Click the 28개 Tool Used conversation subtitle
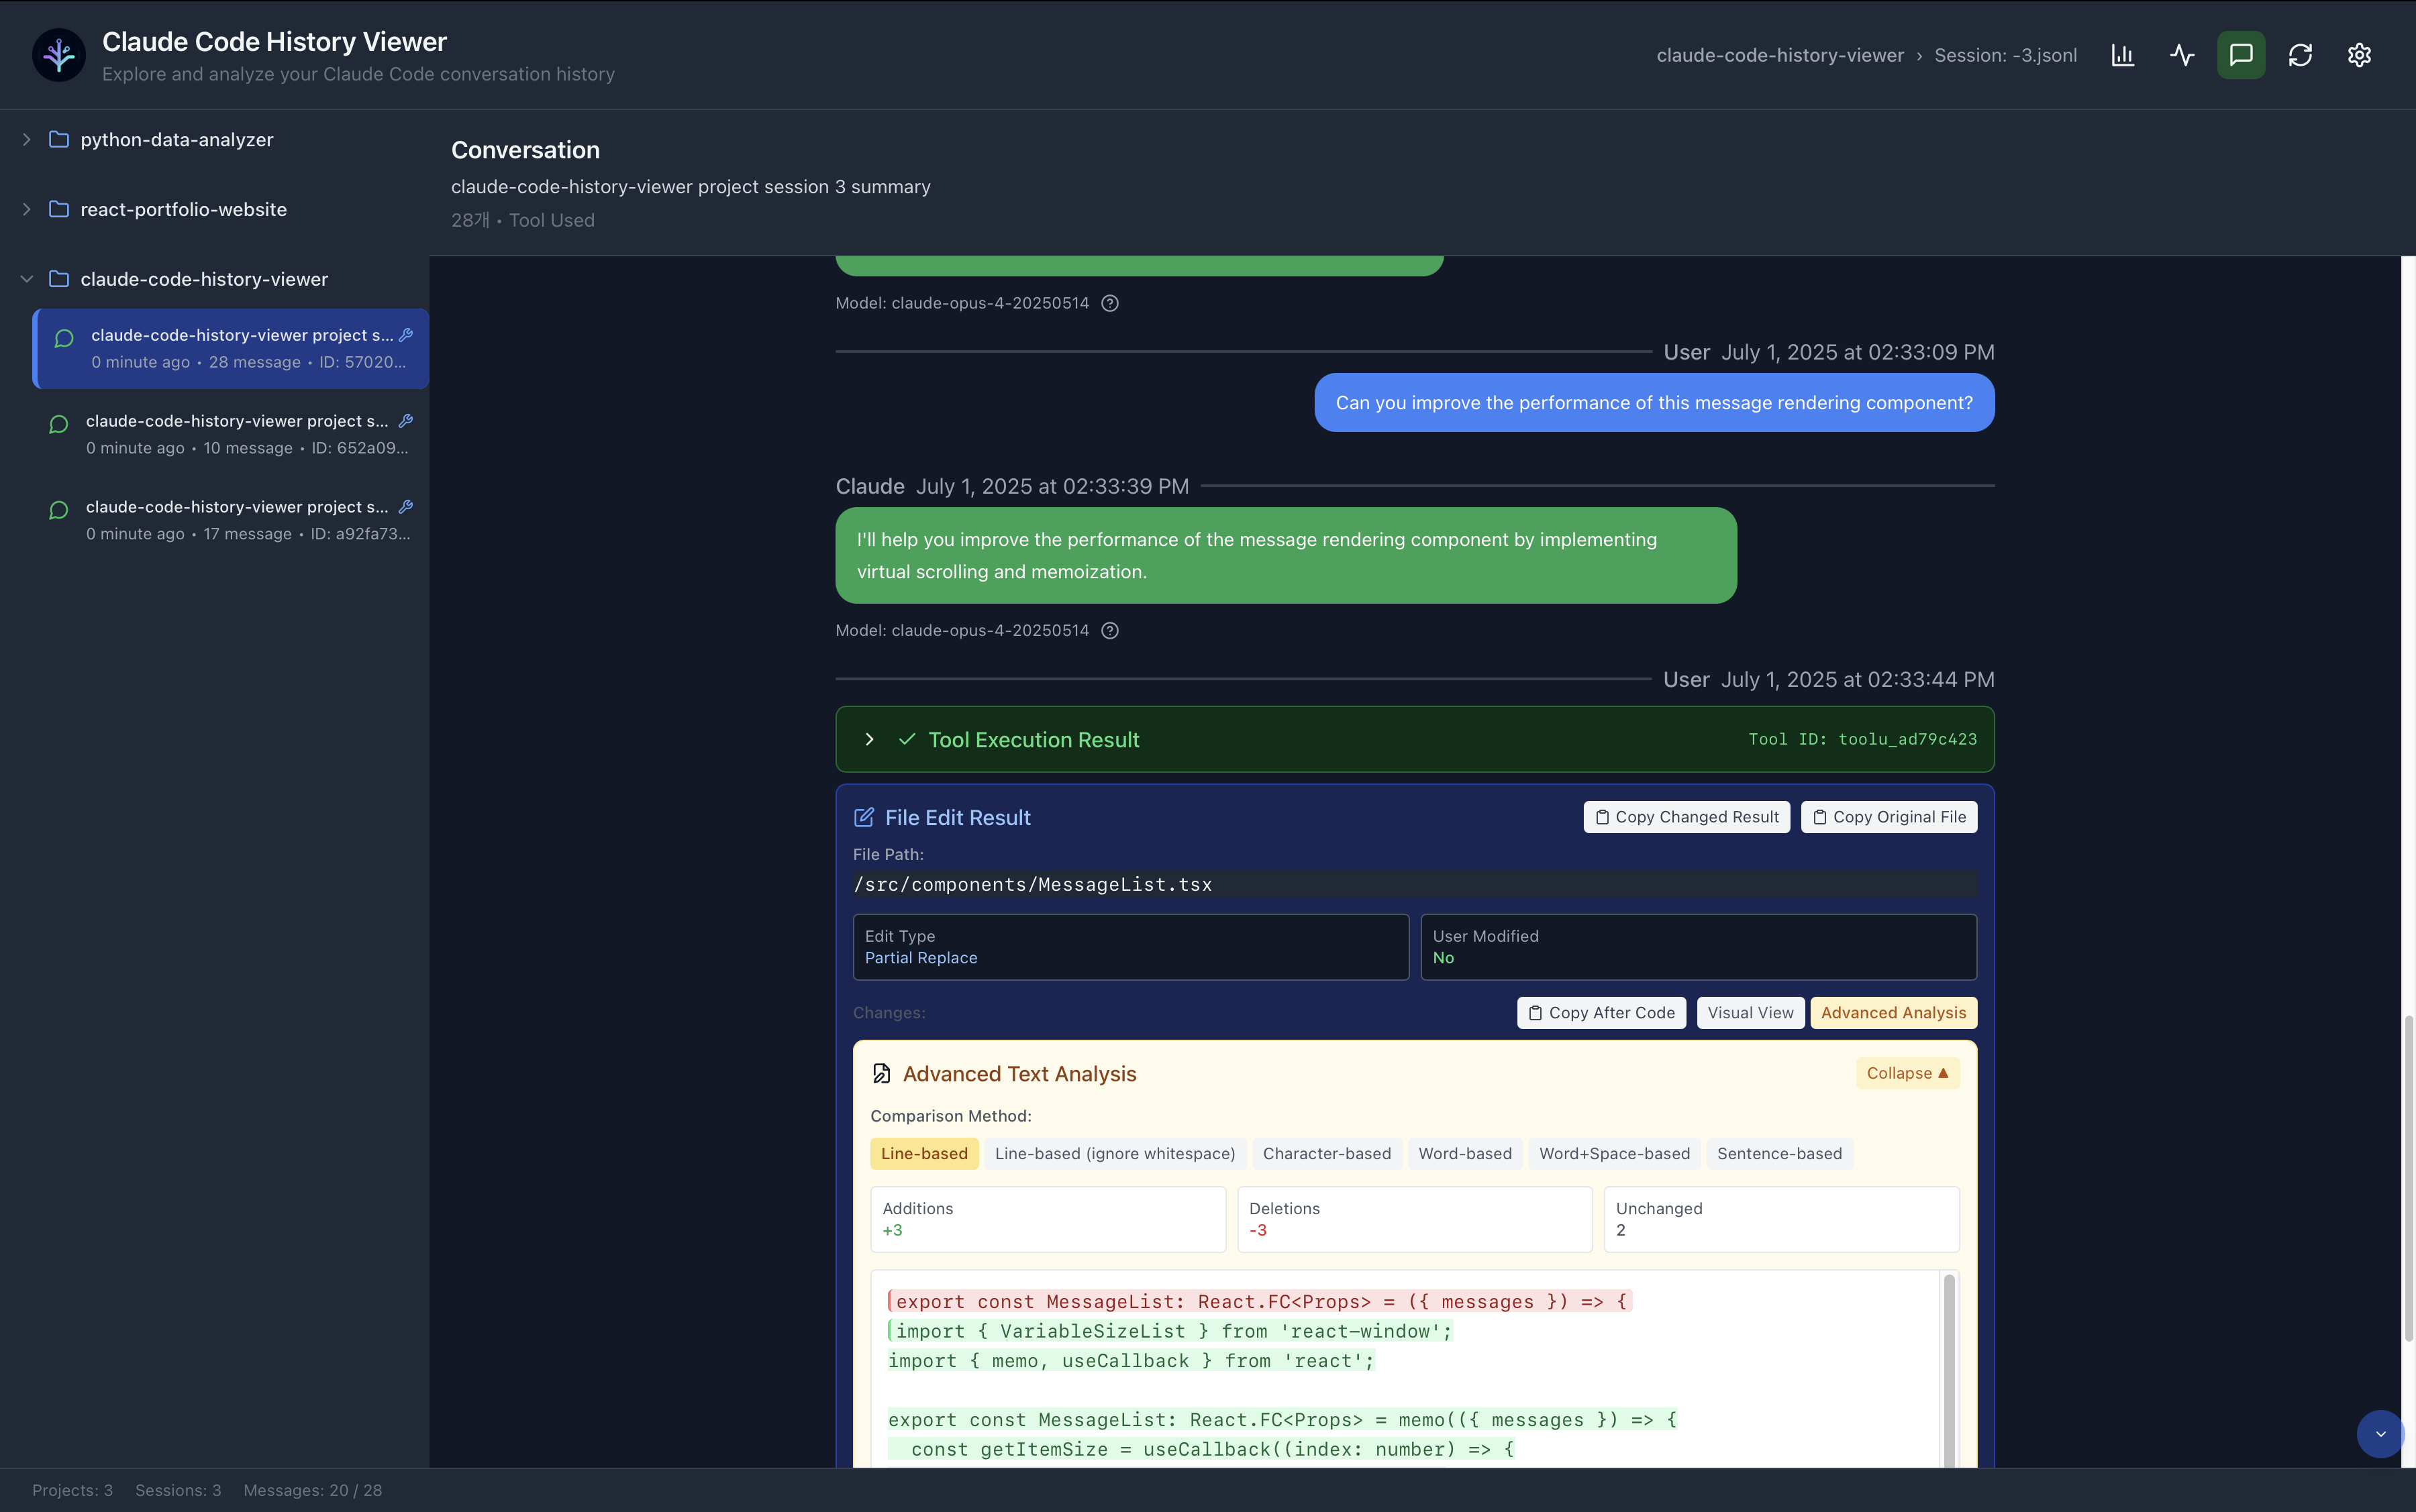The width and height of the screenshot is (2416, 1512). (522, 220)
